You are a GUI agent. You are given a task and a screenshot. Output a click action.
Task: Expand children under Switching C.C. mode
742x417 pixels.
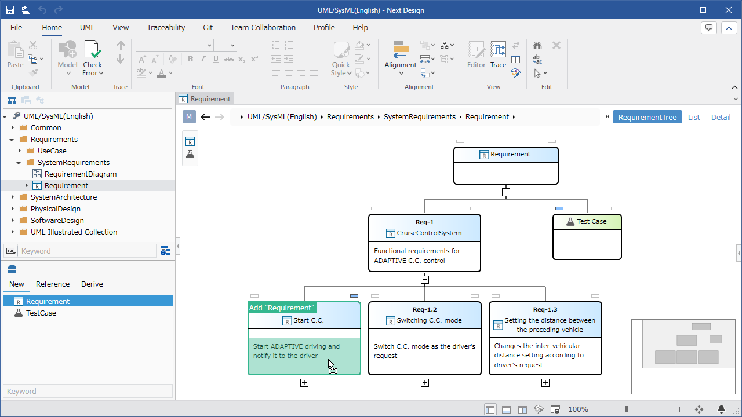point(425,383)
